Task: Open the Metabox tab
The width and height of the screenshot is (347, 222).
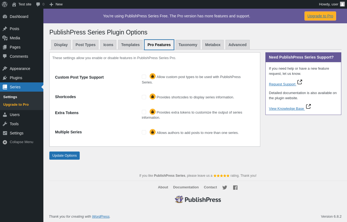Action: [x=213, y=45]
